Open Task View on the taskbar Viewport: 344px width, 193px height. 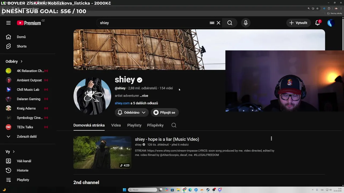(x=160, y=190)
